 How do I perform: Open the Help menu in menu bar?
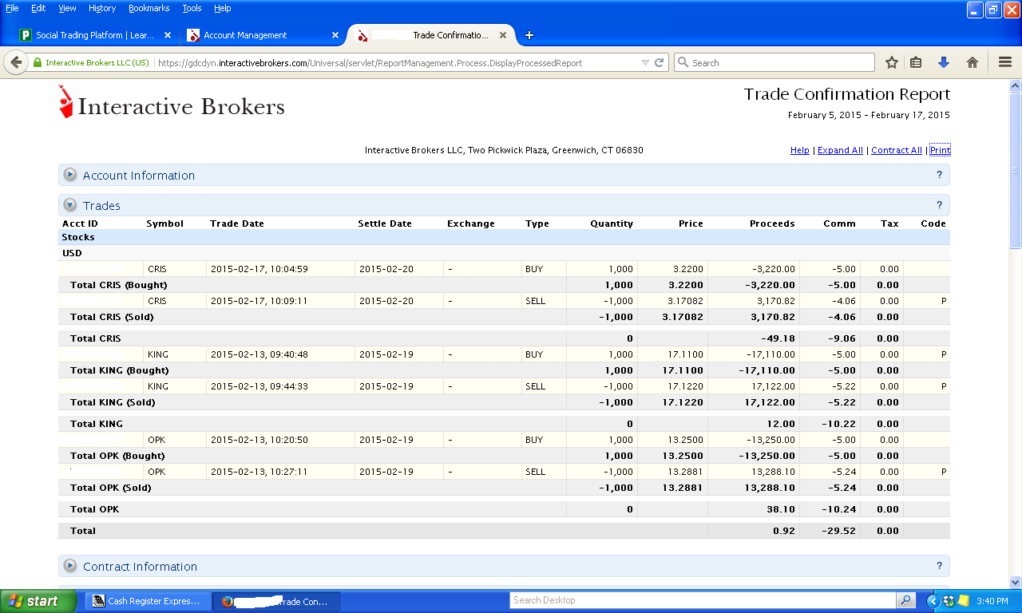coord(223,8)
